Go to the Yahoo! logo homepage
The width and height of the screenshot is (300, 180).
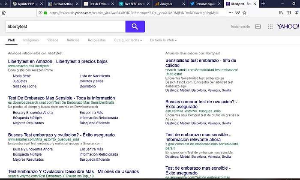(288, 27)
